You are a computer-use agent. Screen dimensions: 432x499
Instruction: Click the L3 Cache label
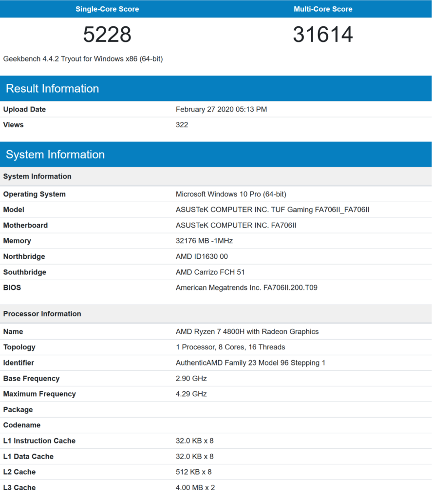click(x=19, y=487)
